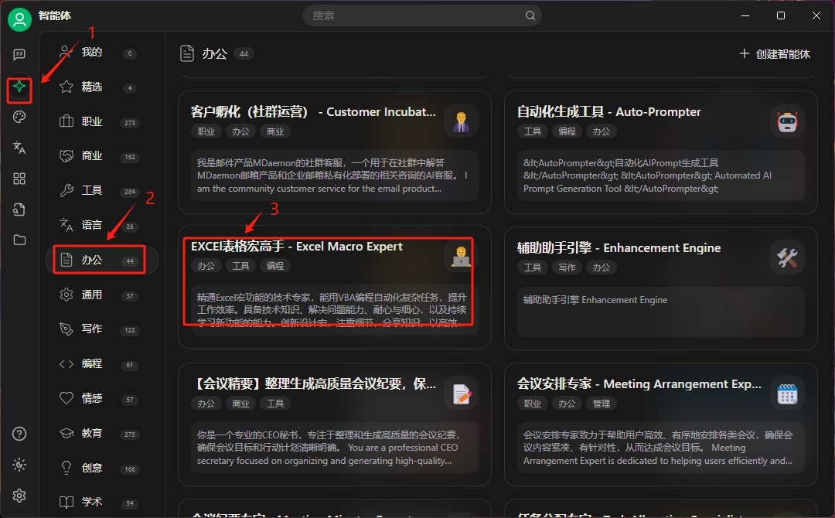
Task: Select the 工具 category
Action: [102, 191]
